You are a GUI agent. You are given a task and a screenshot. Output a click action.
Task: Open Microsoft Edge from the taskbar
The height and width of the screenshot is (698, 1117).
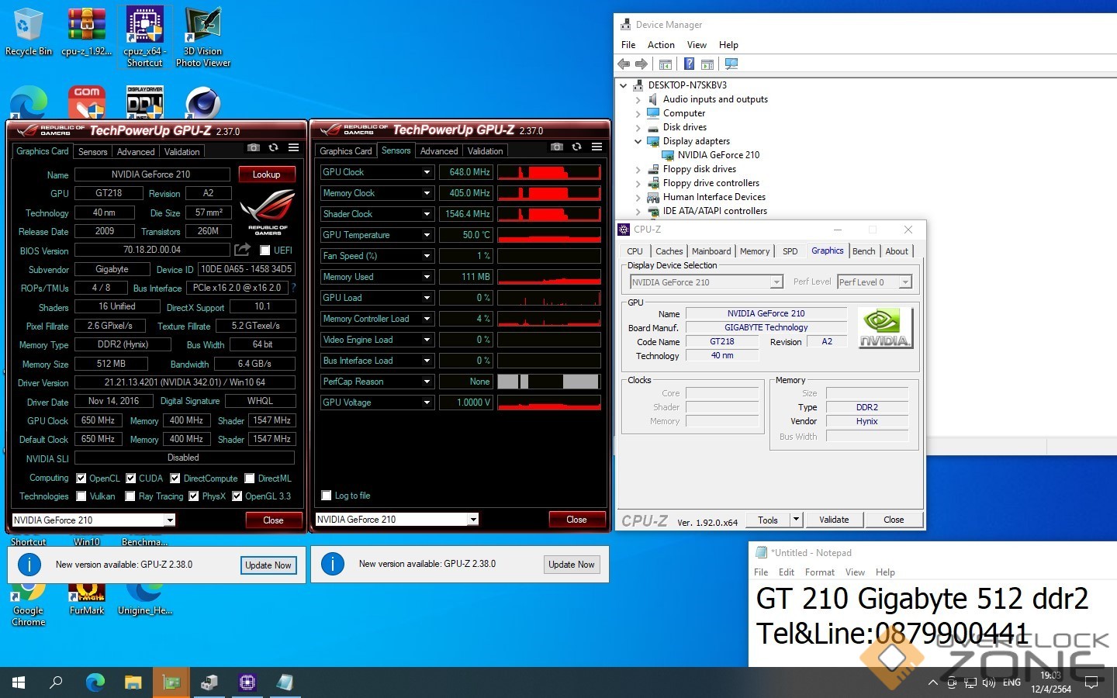(95, 682)
